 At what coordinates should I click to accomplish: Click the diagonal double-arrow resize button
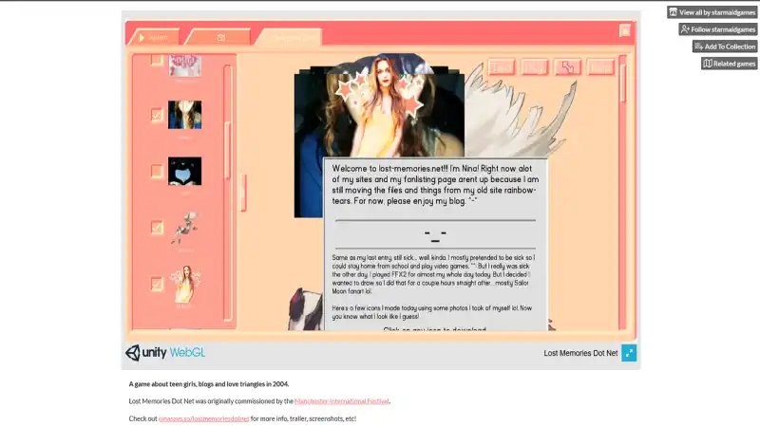coord(567,67)
